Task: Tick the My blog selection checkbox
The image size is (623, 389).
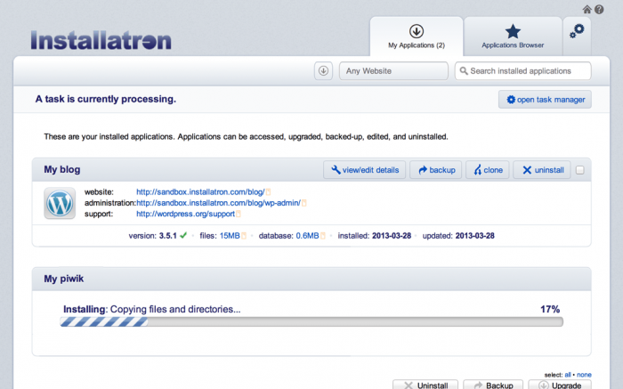Action: (x=580, y=170)
